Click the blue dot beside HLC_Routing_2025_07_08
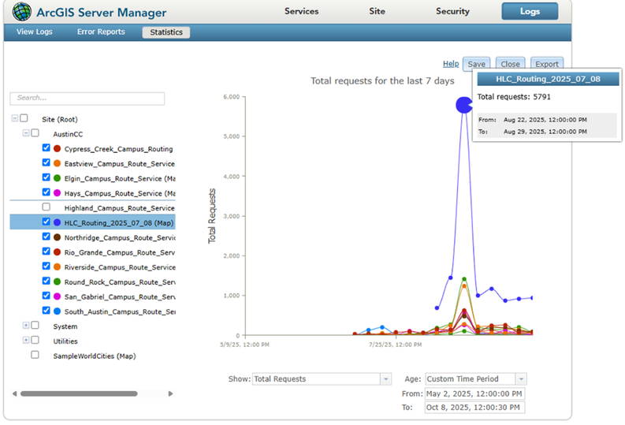625x425 pixels. point(57,222)
